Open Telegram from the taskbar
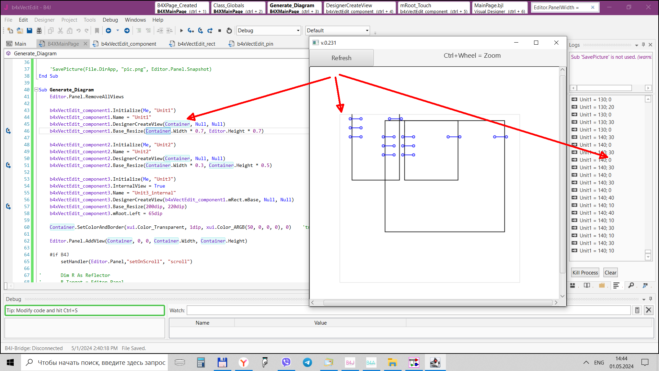The height and width of the screenshot is (371, 659). [x=307, y=362]
